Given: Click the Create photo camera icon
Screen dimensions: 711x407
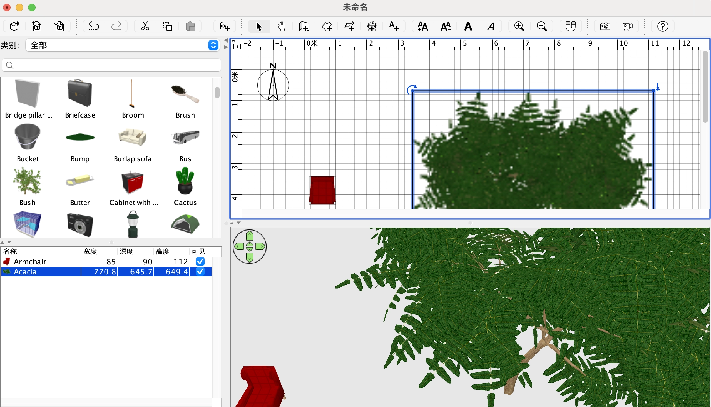Looking at the screenshot, I should click(605, 26).
